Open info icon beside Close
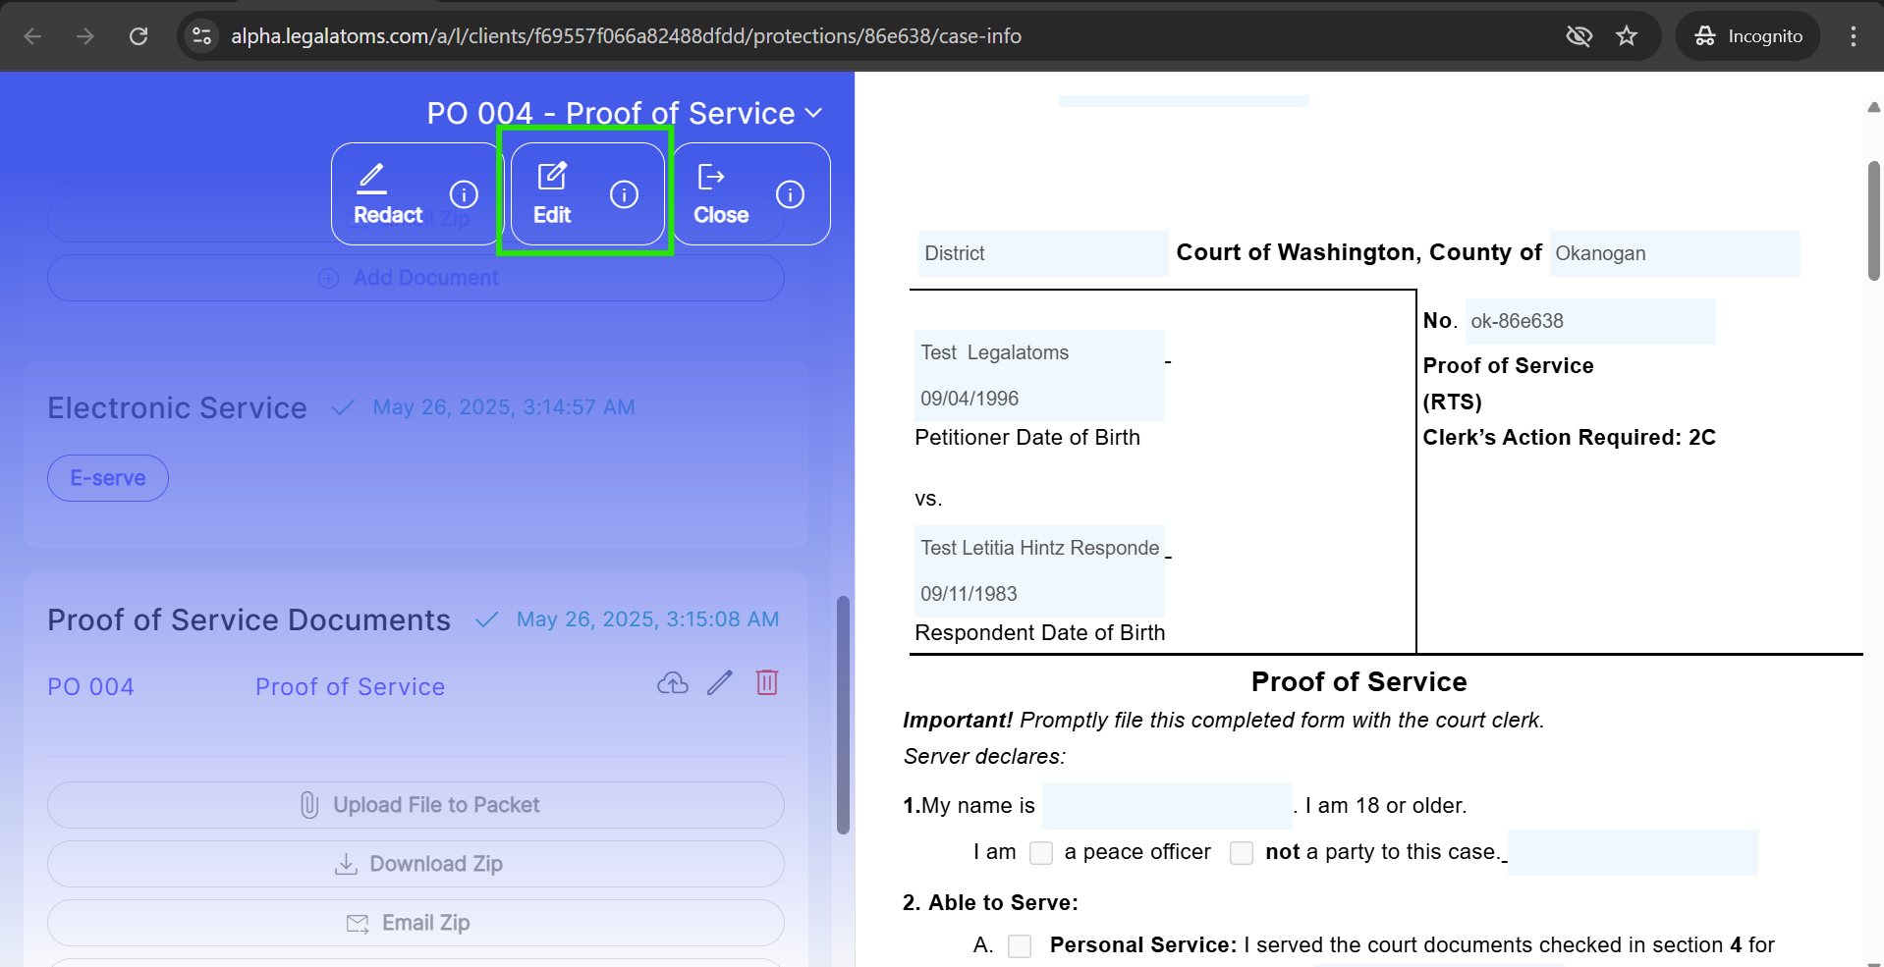 coord(790,194)
